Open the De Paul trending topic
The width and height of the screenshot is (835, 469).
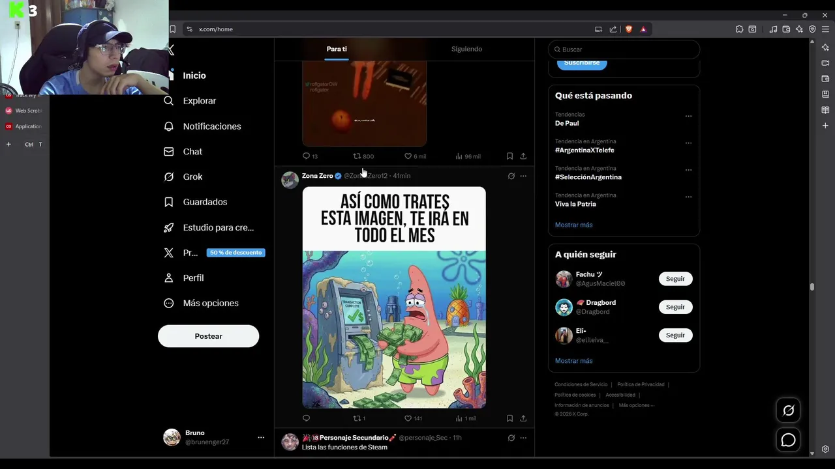567,123
